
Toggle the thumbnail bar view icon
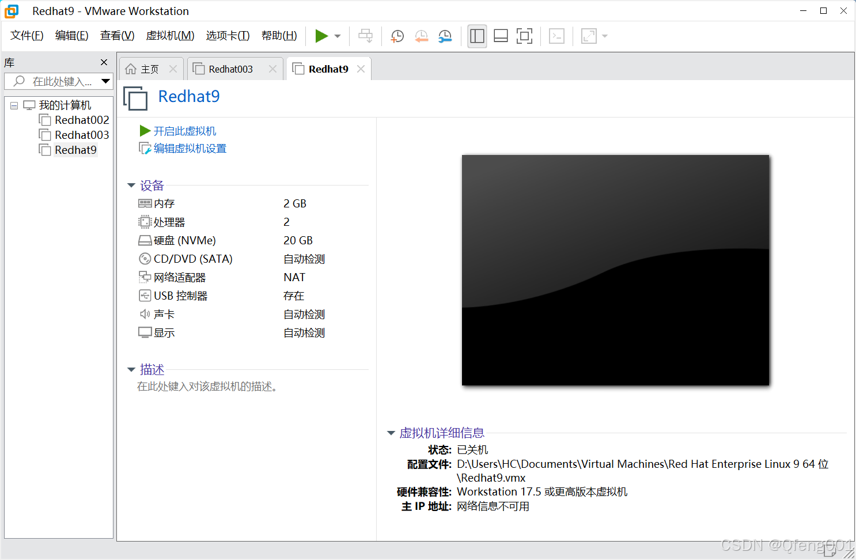point(501,36)
